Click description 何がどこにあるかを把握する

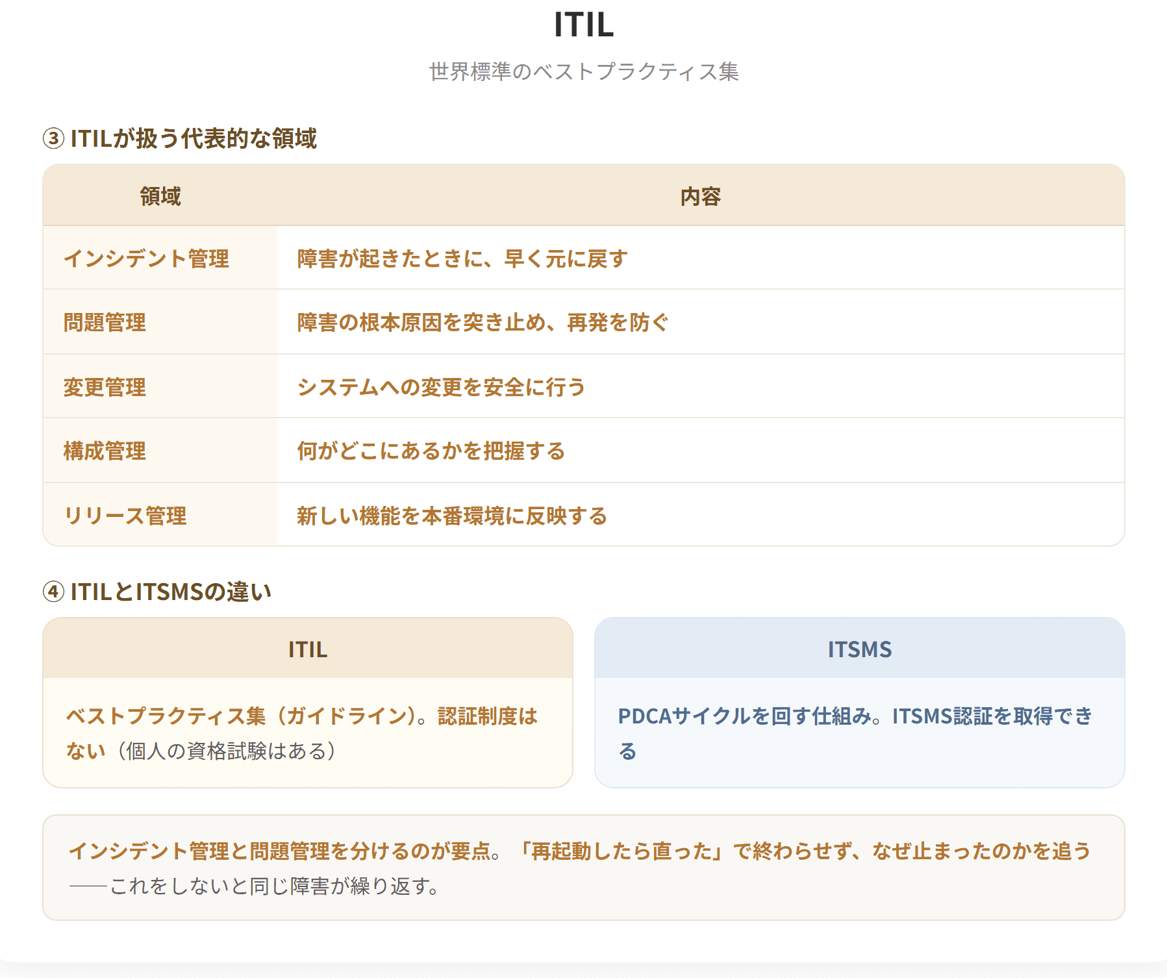click(x=431, y=451)
